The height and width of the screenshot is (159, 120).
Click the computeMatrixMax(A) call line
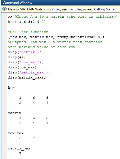[56, 37]
